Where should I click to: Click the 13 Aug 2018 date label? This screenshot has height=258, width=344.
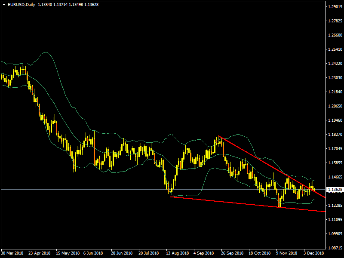coord(178,253)
